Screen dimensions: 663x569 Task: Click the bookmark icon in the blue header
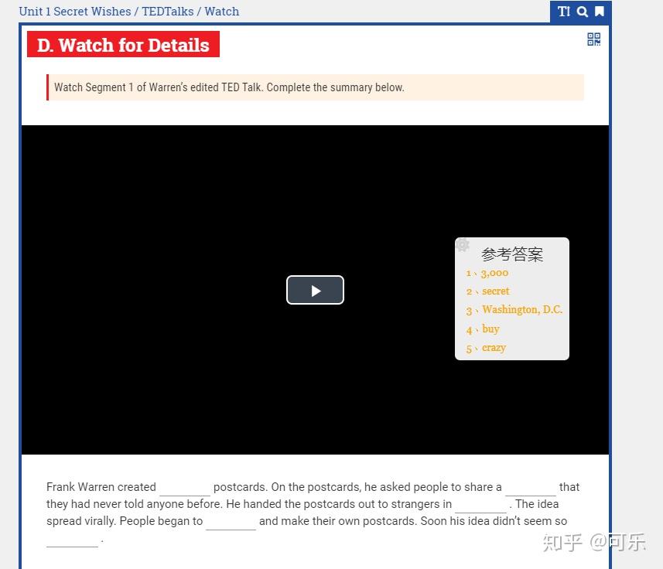pyautogui.click(x=600, y=12)
